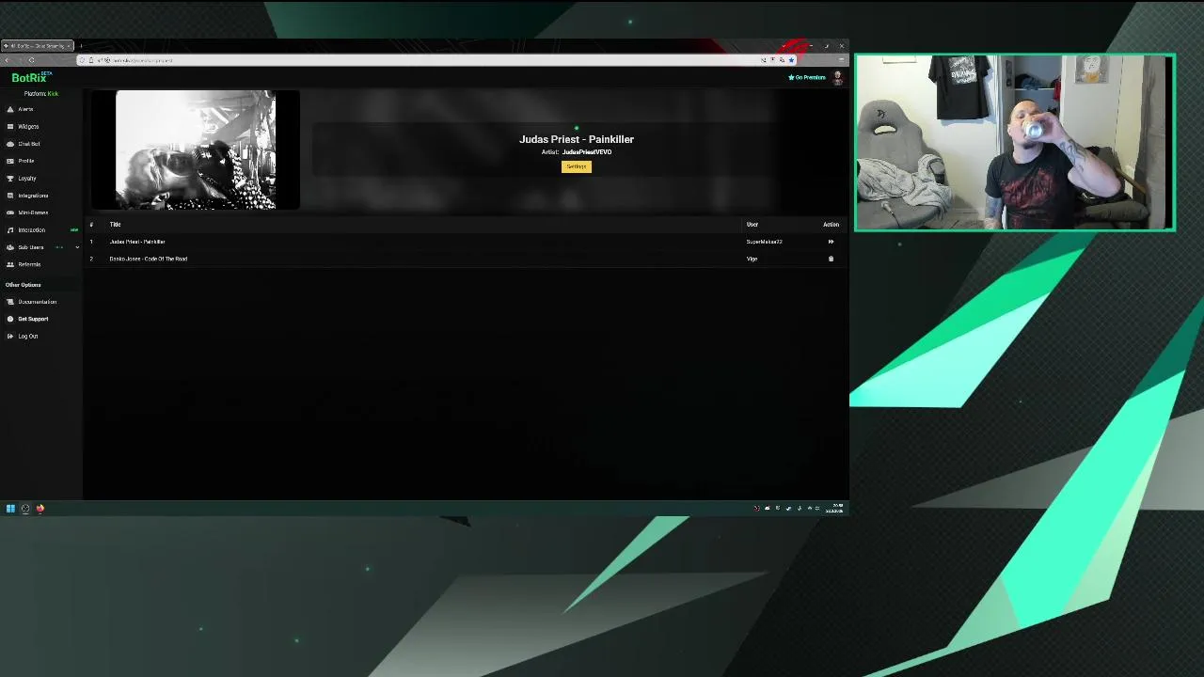Click the Go Premium link
The height and width of the screenshot is (677, 1204).
[x=807, y=77]
